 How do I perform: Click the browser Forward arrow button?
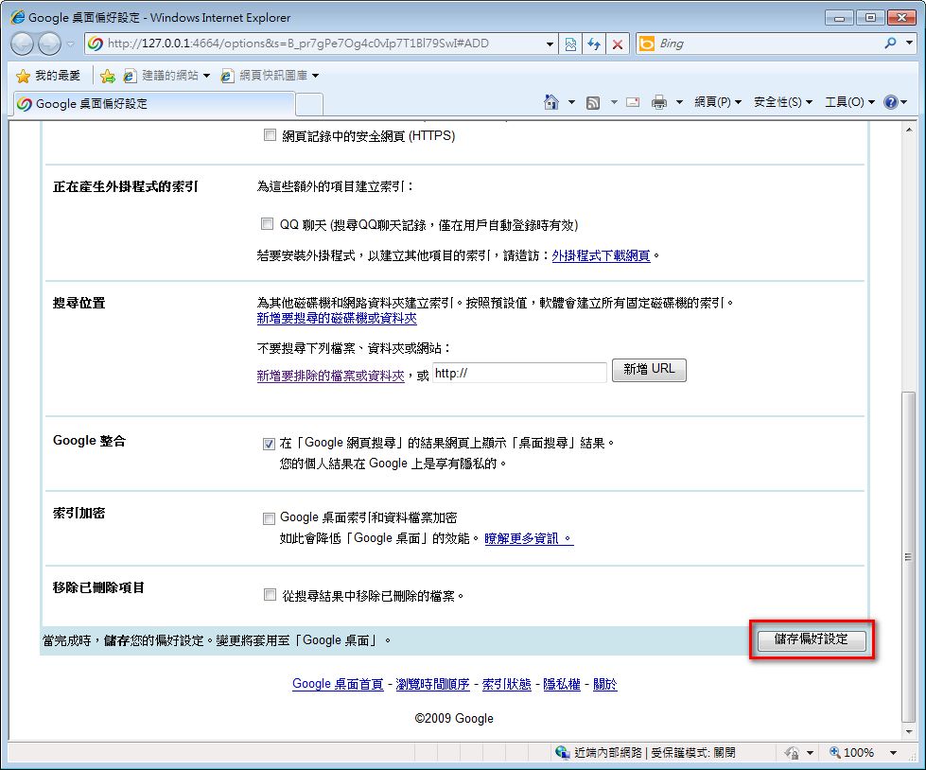49,44
